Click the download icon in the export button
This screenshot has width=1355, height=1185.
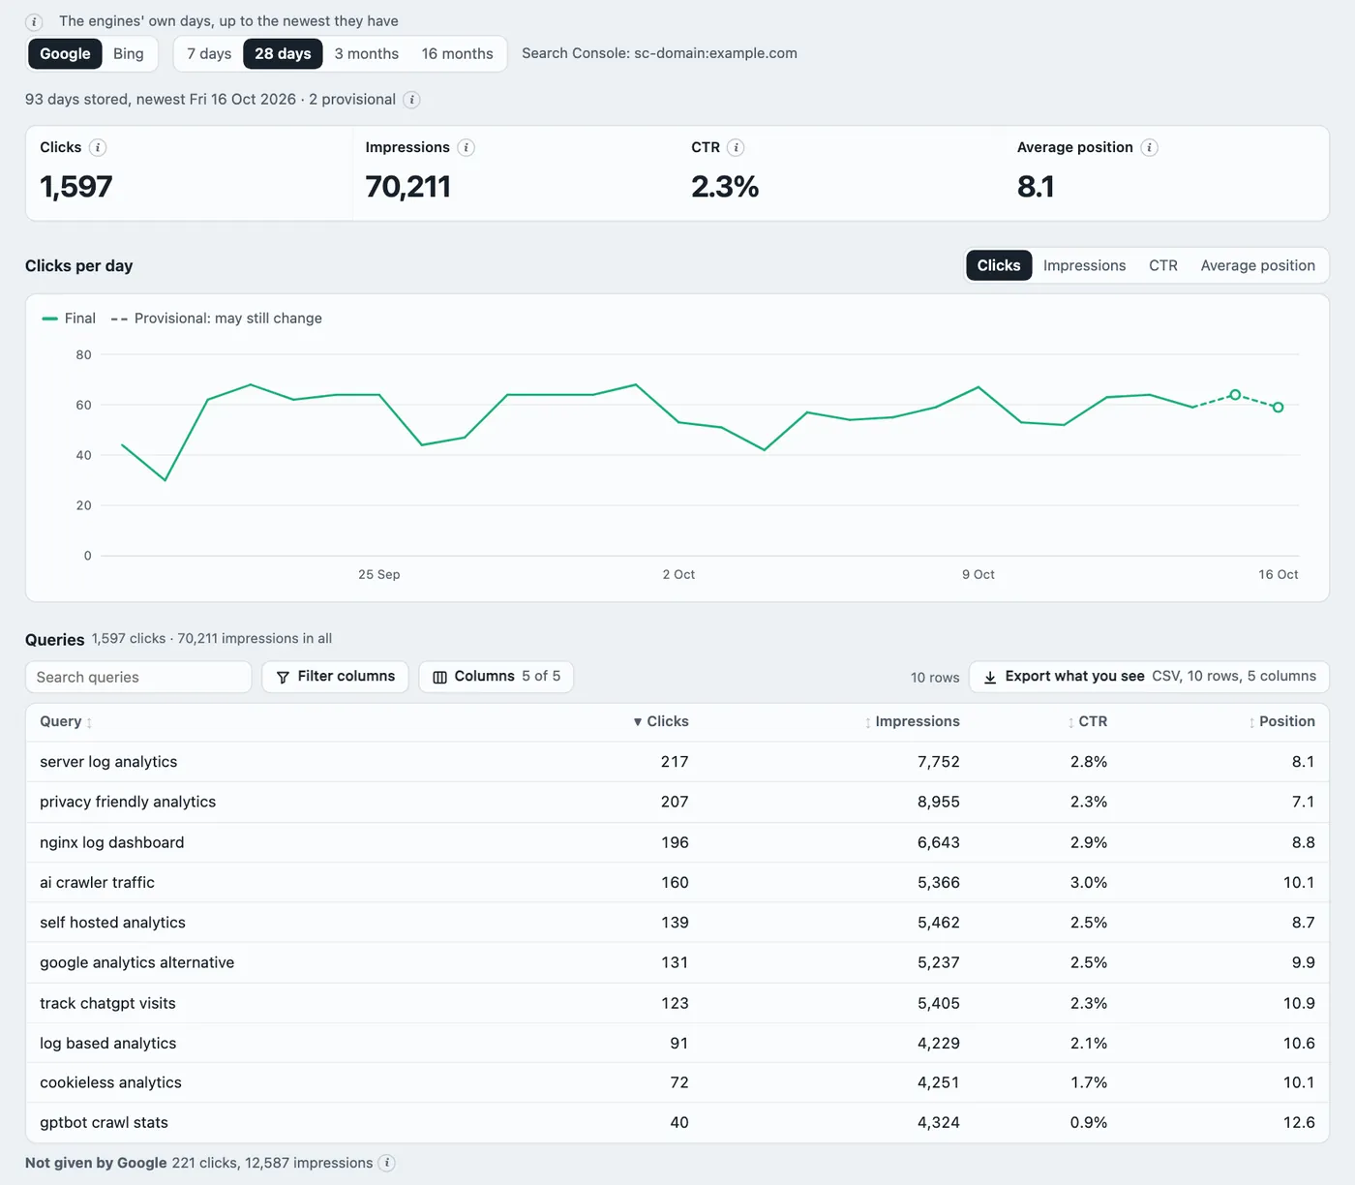point(990,677)
